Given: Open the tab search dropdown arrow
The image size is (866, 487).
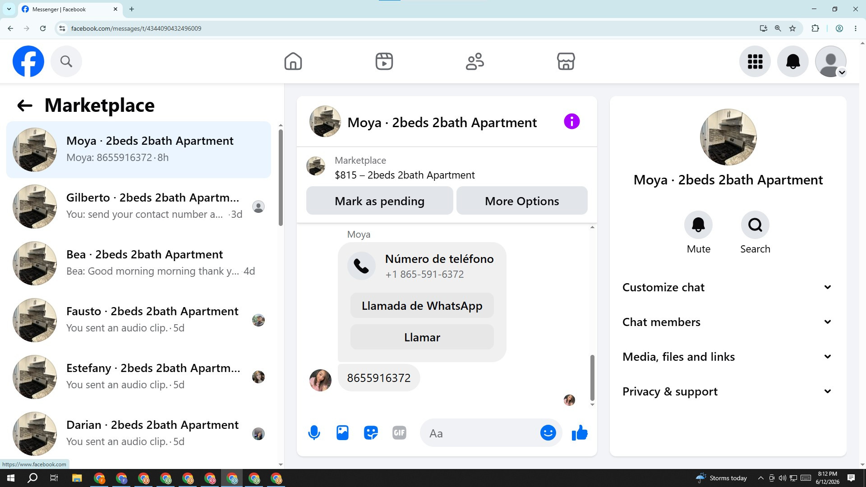Looking at the screenshot, I should [x=9, y=9].
